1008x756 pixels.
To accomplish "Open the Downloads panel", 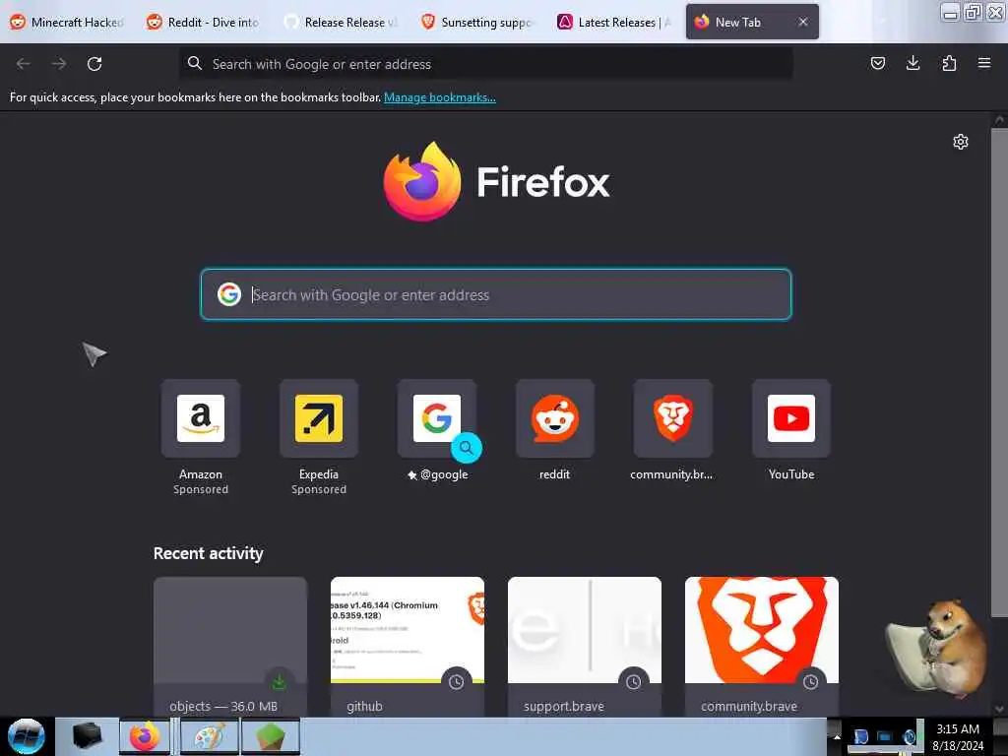I will pyautogui.click(x=913, y=63).
